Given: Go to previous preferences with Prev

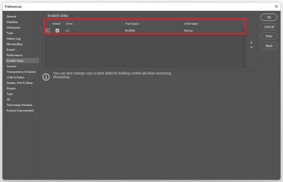Looking at the screenshot, I should click(269, 36).
